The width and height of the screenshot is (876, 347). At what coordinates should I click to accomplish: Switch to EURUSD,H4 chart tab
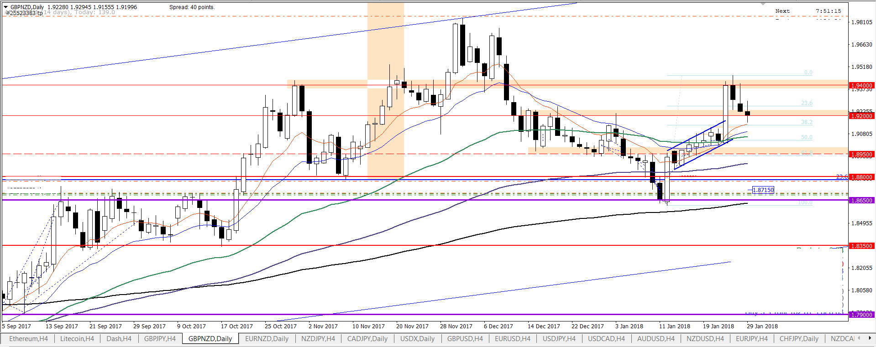[x=513, y=339]
